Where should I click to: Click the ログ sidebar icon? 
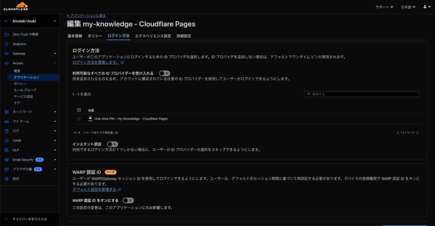pyautogui.click(x=7, y=131)
